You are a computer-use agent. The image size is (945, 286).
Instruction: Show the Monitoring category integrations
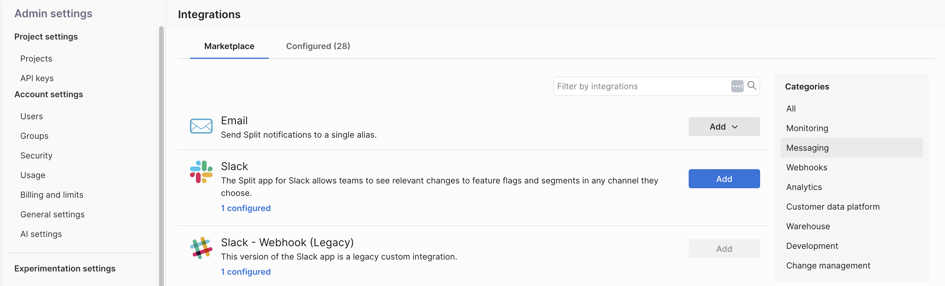pos(807,128)
